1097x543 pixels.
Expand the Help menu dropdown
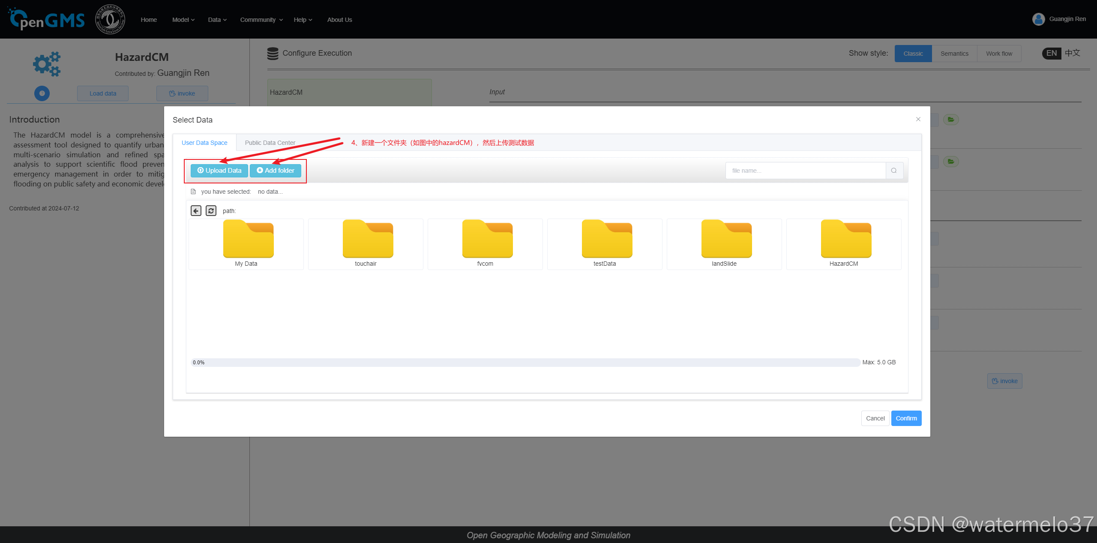(303, 20)
